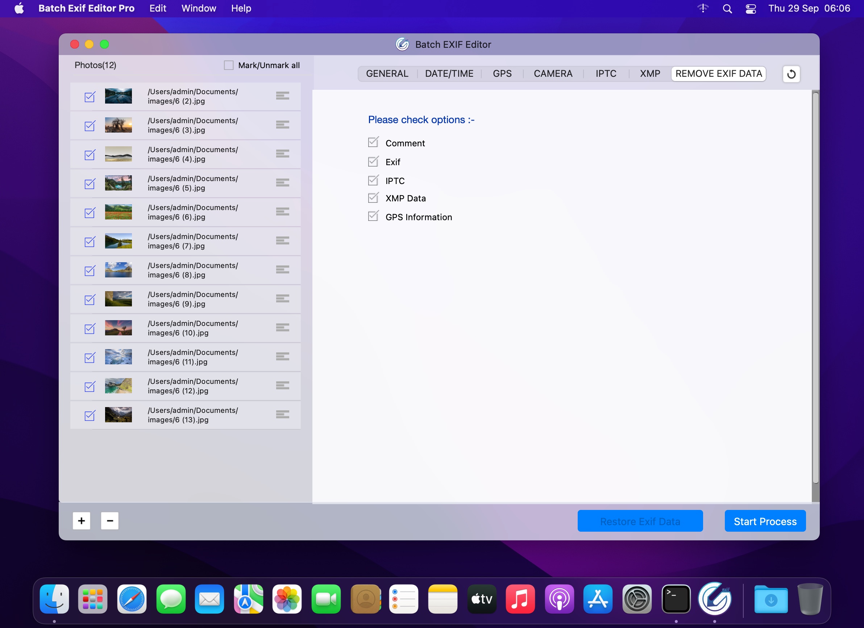
Task: Open details lines icon for images/6 (6).jpg
Action: 282,212
